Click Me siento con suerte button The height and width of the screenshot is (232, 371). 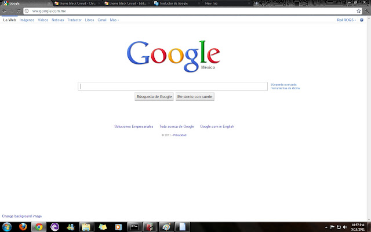click(x=195, y=97)
